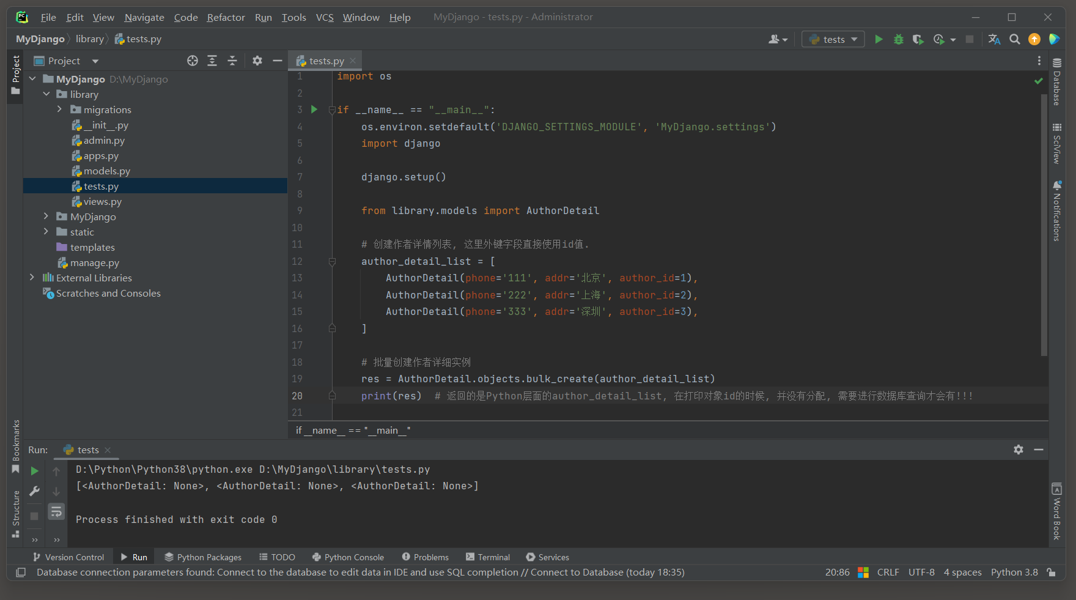The image size is (1076, 600).
Task: Collapse the library folder
Action: (46, 94)
